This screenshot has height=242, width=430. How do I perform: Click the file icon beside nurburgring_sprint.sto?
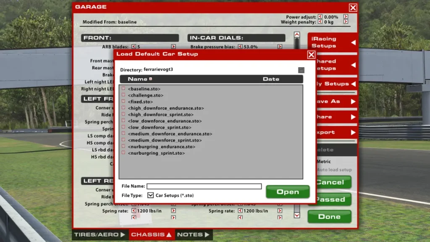(123, 153)
